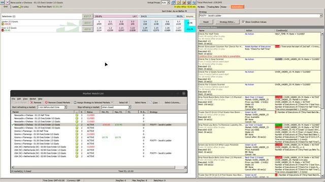Click the Reset button in Automation panel

[206, 22]
